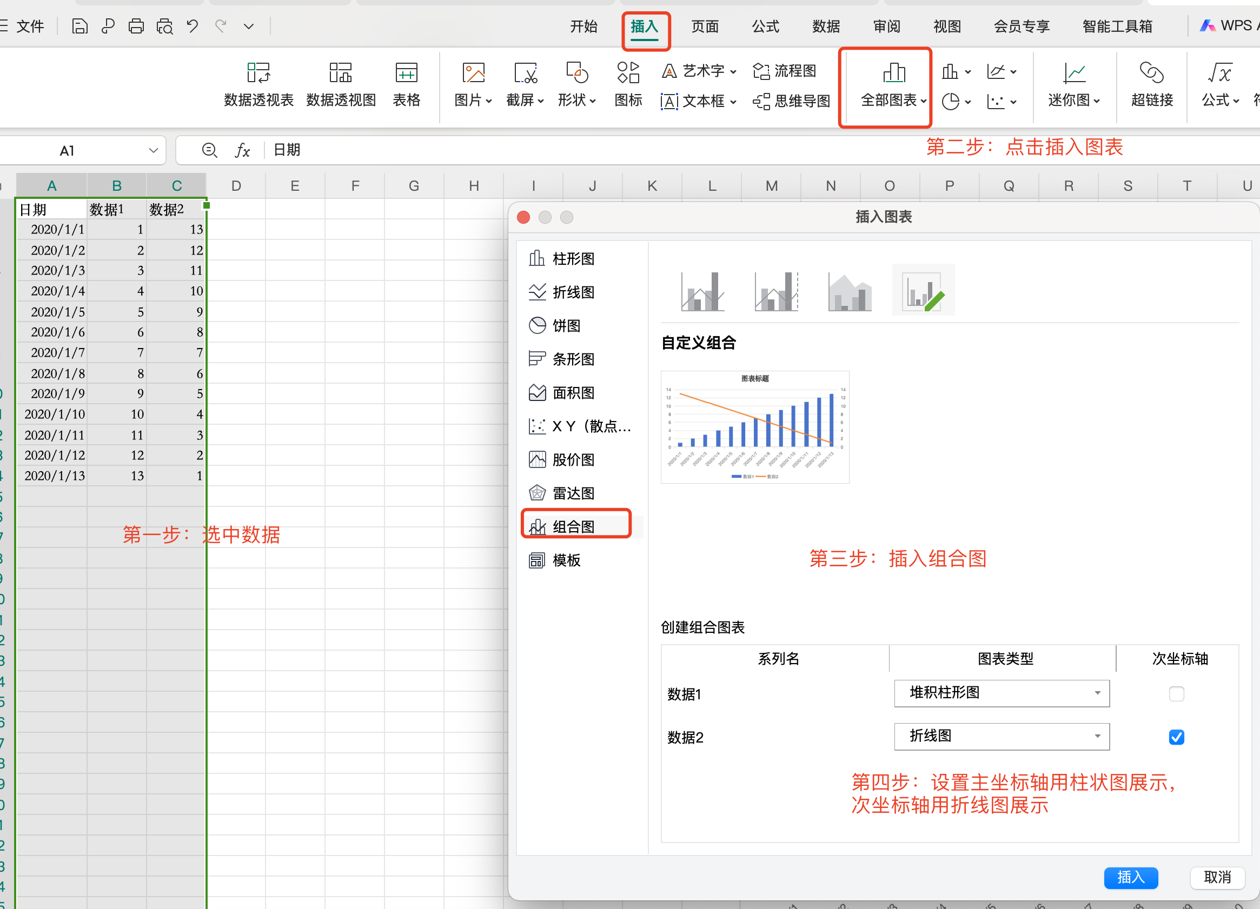
Task: Uncheck secondary axis for 数据2
Action: [1176, 737]
